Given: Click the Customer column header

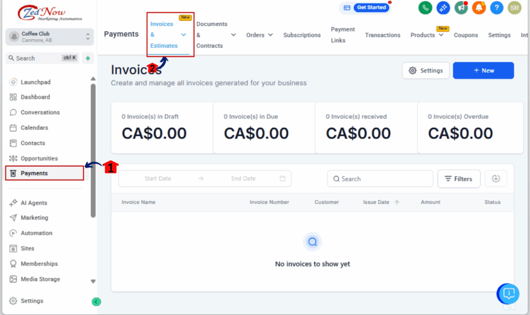Looking at the screenshot, I should tap(327, 202).
